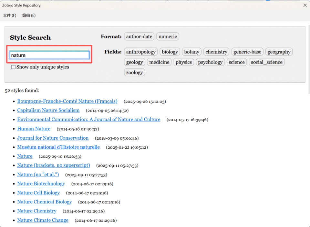Install the plain Nature style link
This screenshot has height=227, width=310.
25,156
